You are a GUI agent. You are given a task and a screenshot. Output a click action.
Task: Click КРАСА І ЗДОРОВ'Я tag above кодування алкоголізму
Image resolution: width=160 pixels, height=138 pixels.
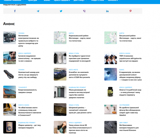point(25,53)
